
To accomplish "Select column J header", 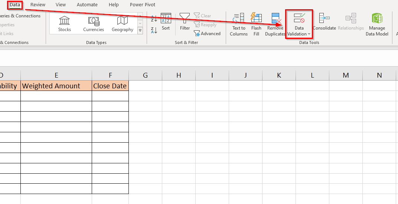I will pos(245,75).
